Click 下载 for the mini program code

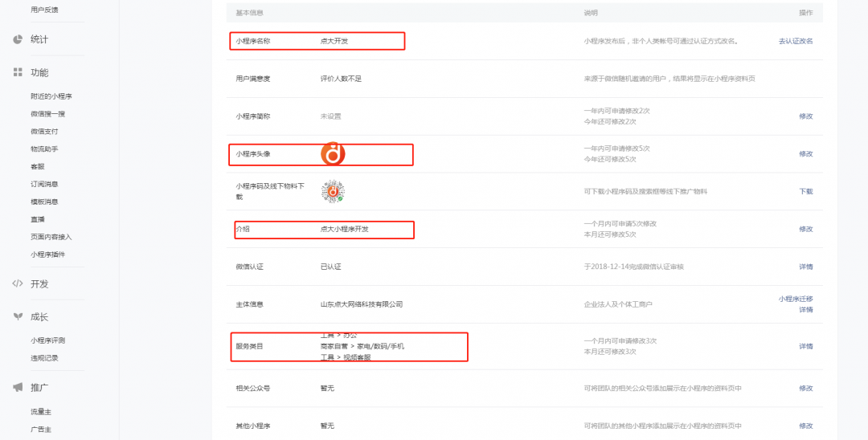805,191
